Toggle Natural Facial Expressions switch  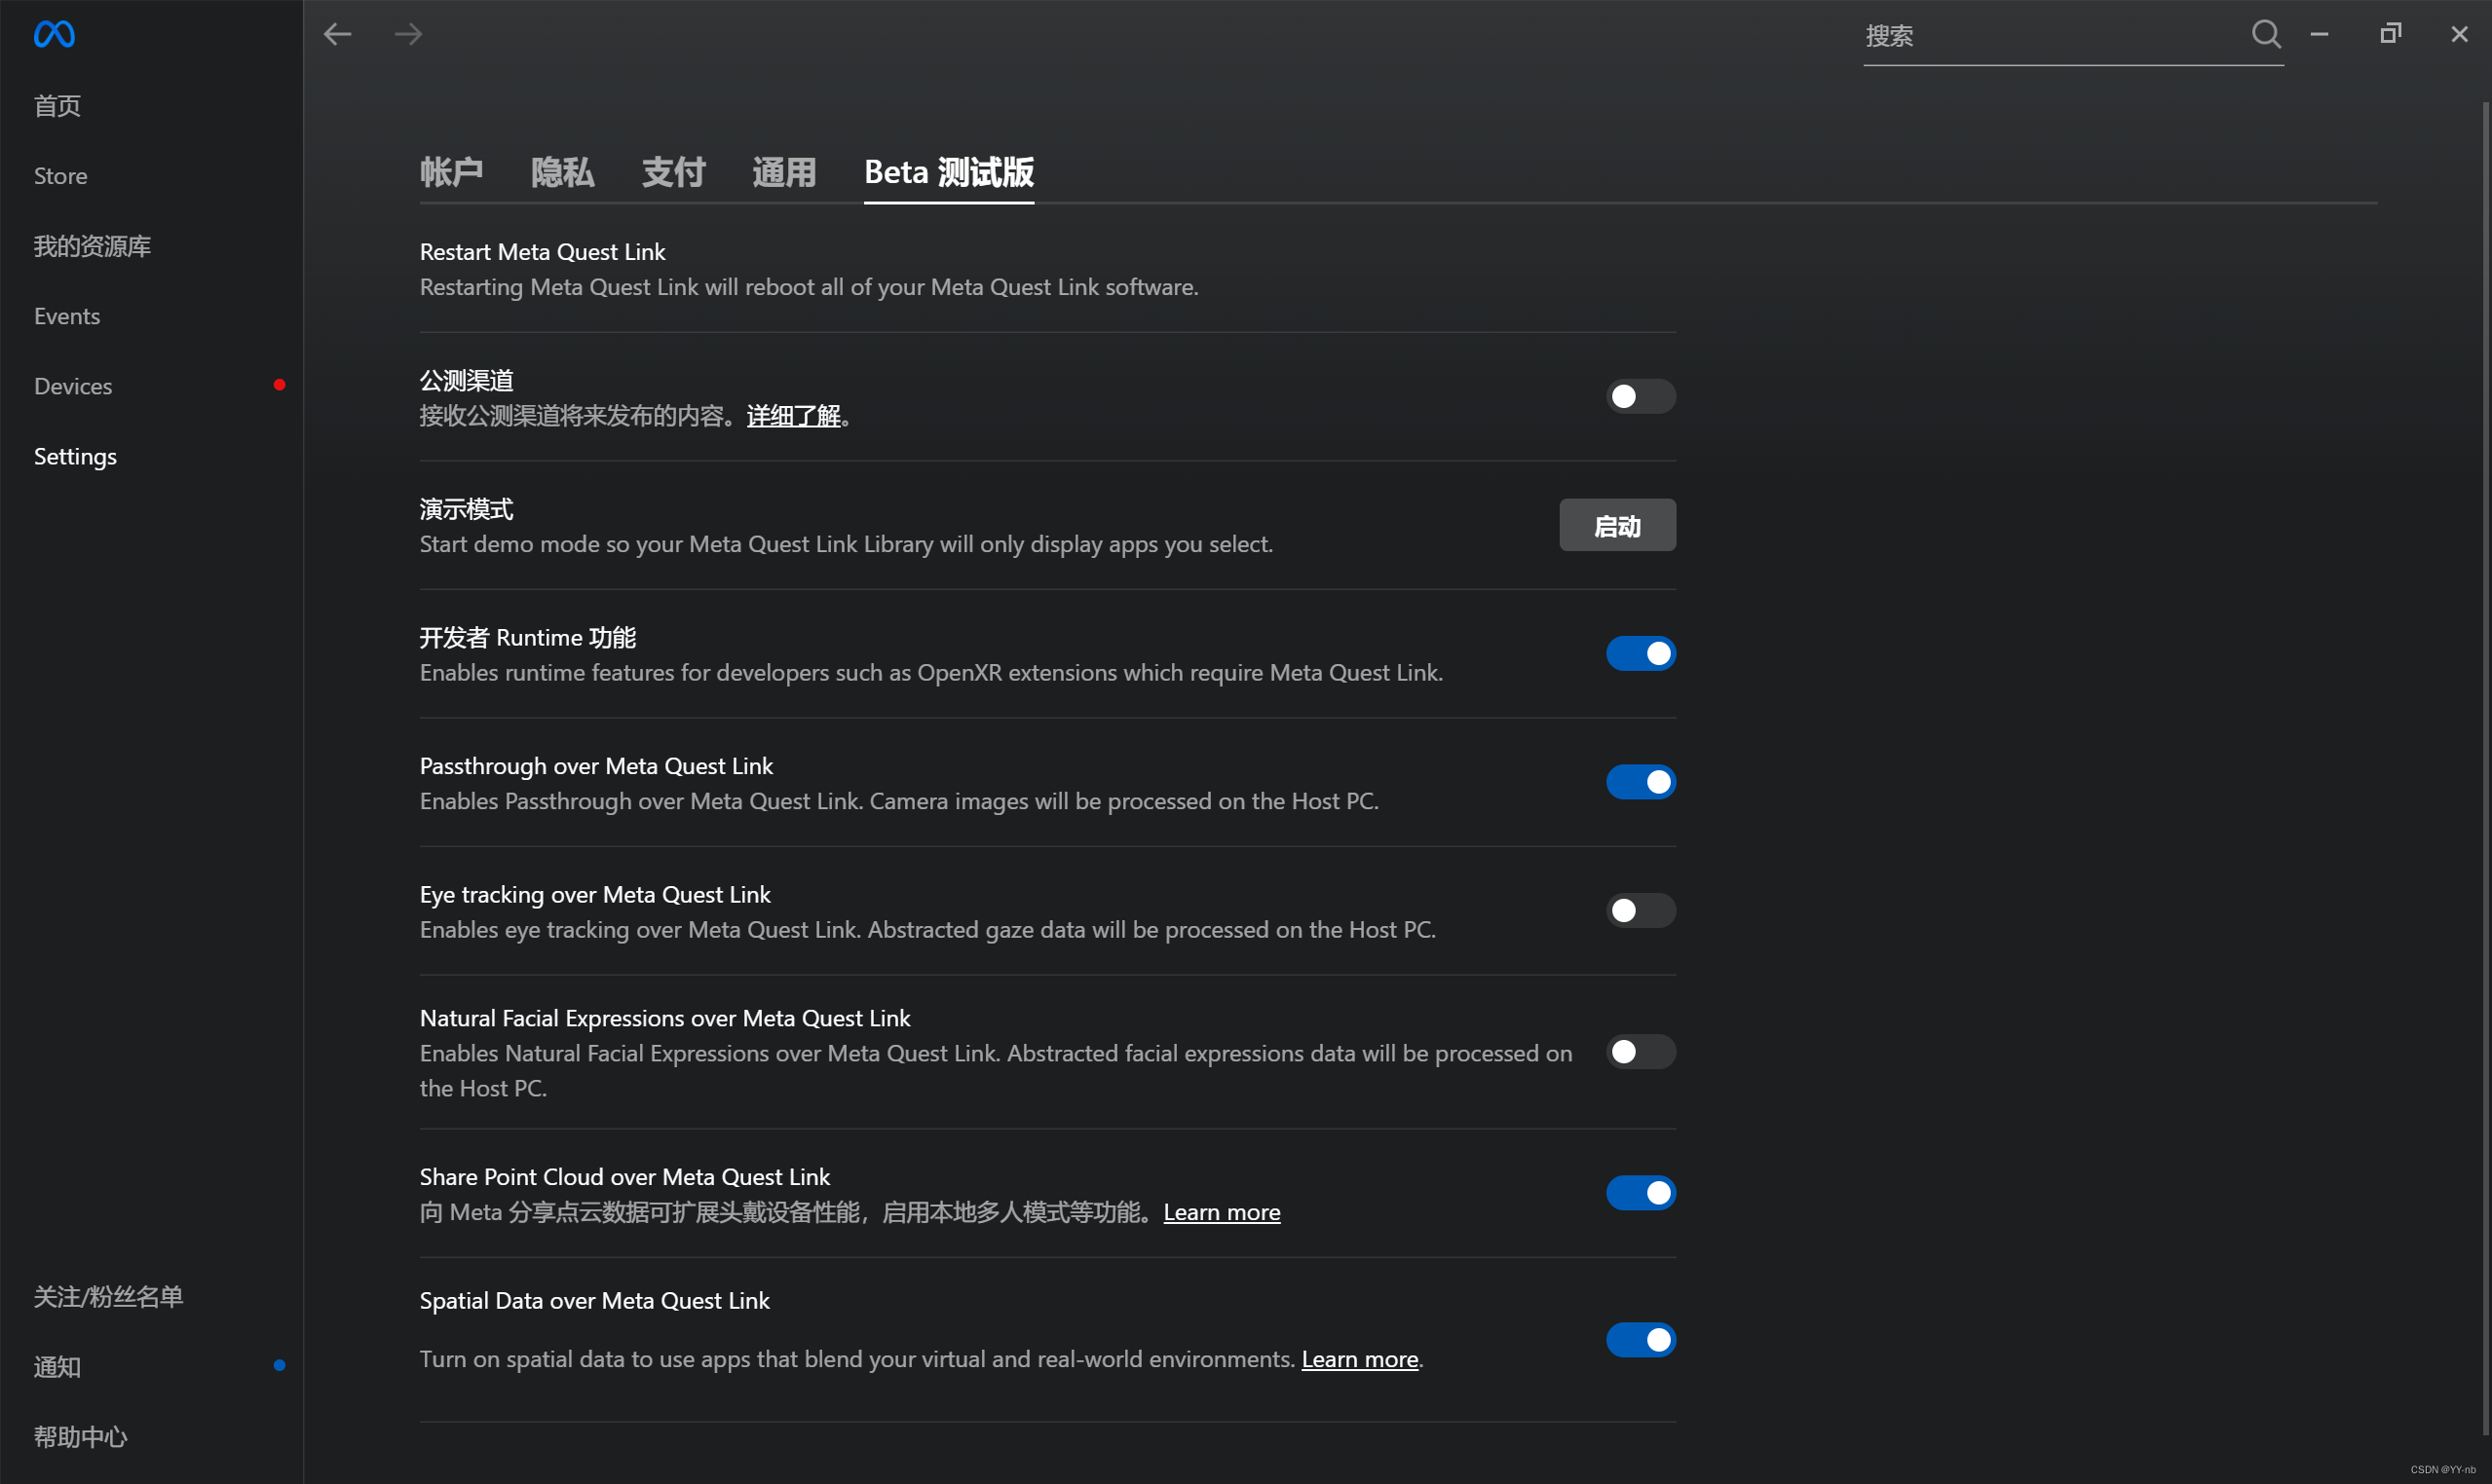1640,1052
